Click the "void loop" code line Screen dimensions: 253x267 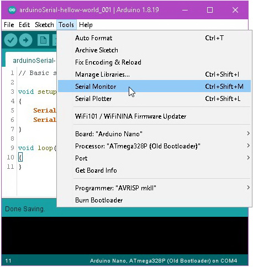coord(37,148)
